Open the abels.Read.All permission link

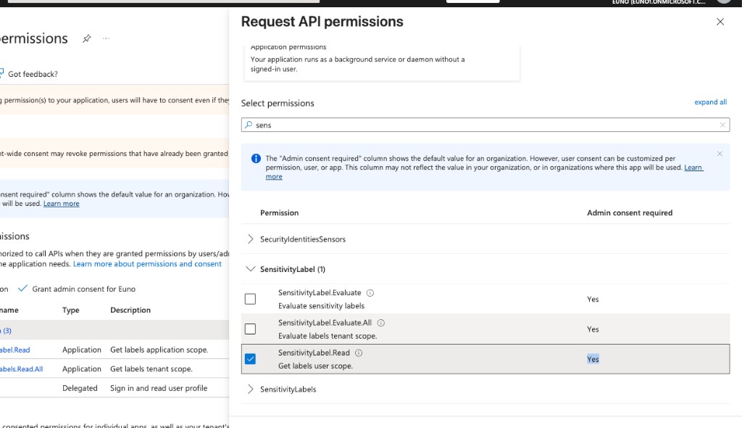point(21,369)
